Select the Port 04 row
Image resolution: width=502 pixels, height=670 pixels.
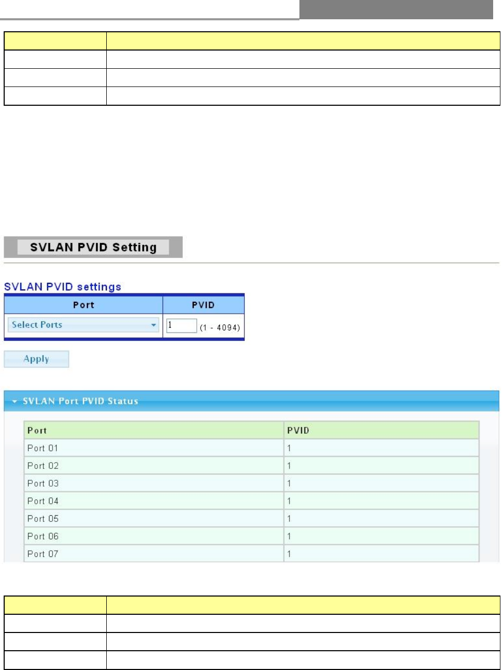point(252,501)
